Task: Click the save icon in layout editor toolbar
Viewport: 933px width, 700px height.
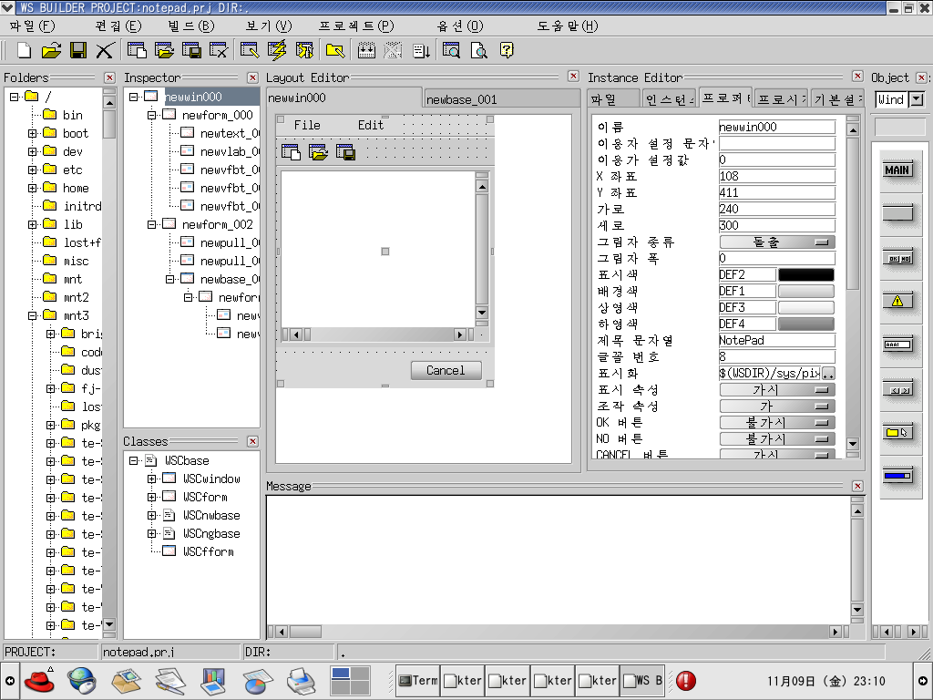Action: tap(345, 152)
